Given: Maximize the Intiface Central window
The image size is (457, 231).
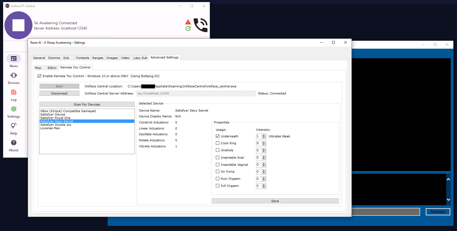Looking at the screenshot, I should click(x=192, y=6).
